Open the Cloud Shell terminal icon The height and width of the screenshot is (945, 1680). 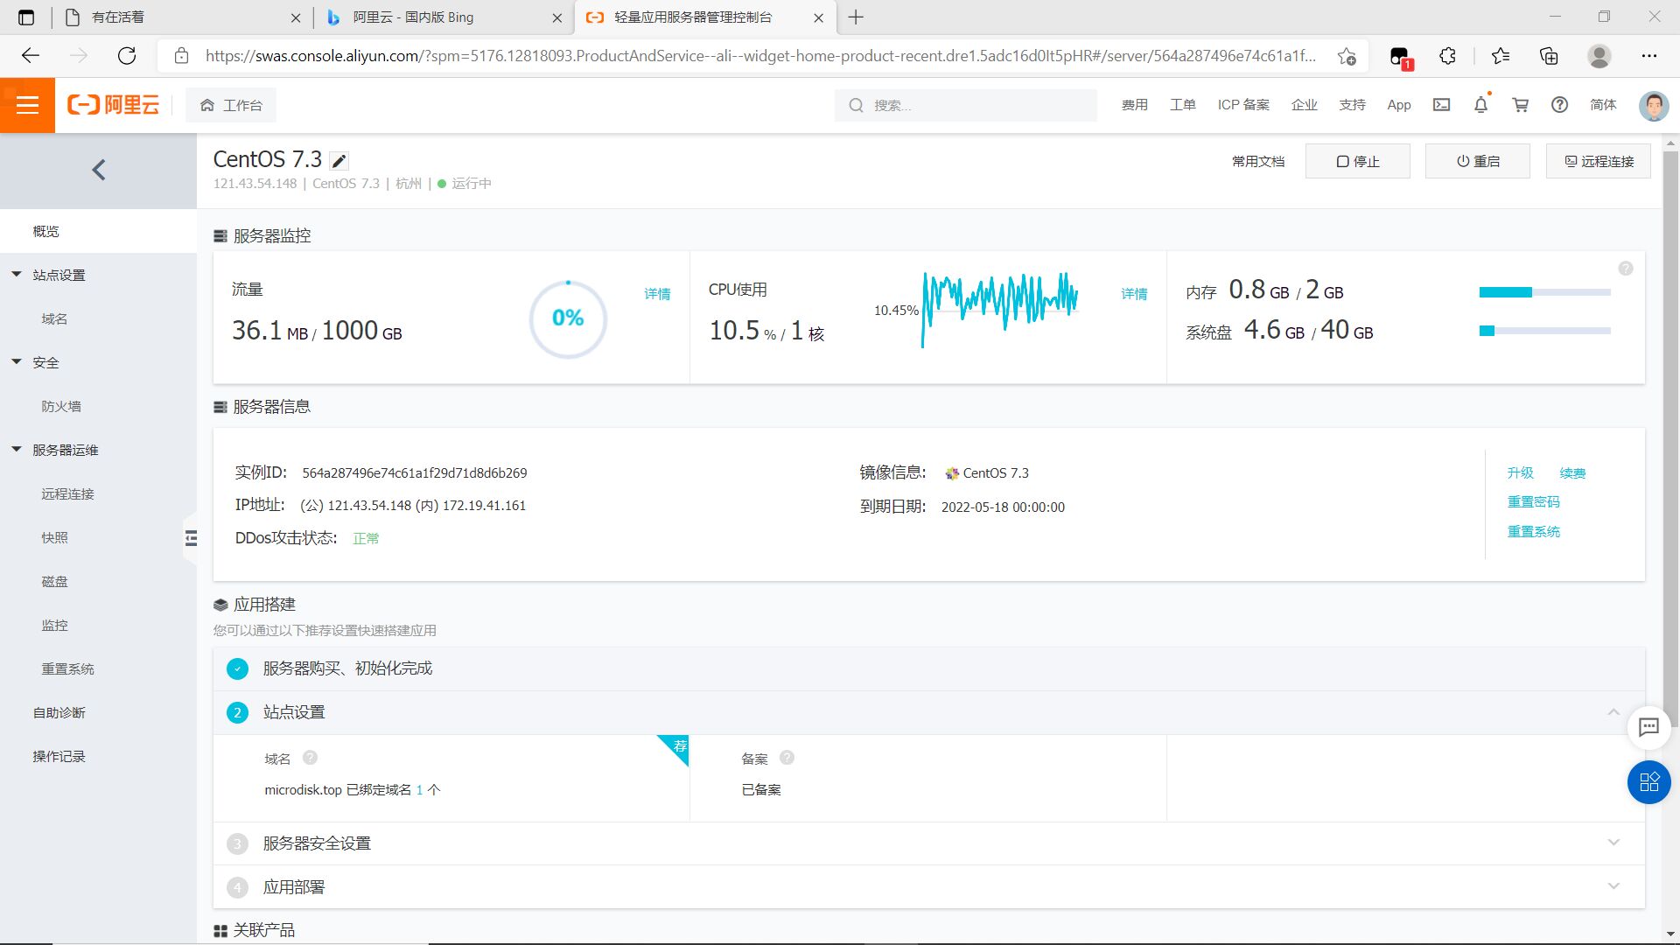(x=1441, y=105)
